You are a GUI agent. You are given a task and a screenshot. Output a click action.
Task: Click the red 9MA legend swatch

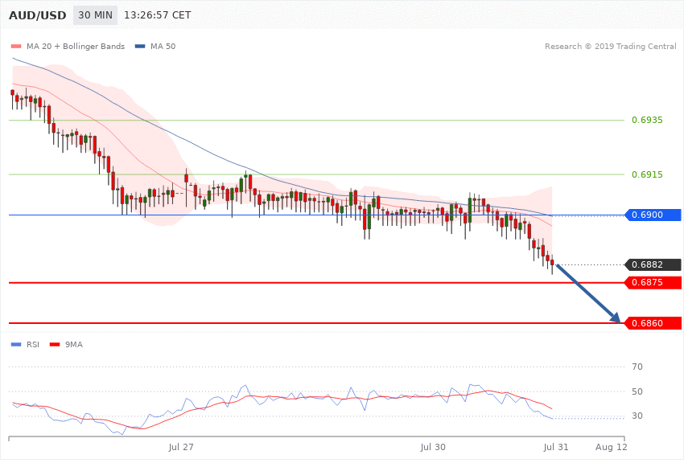(x=55, y=345)
